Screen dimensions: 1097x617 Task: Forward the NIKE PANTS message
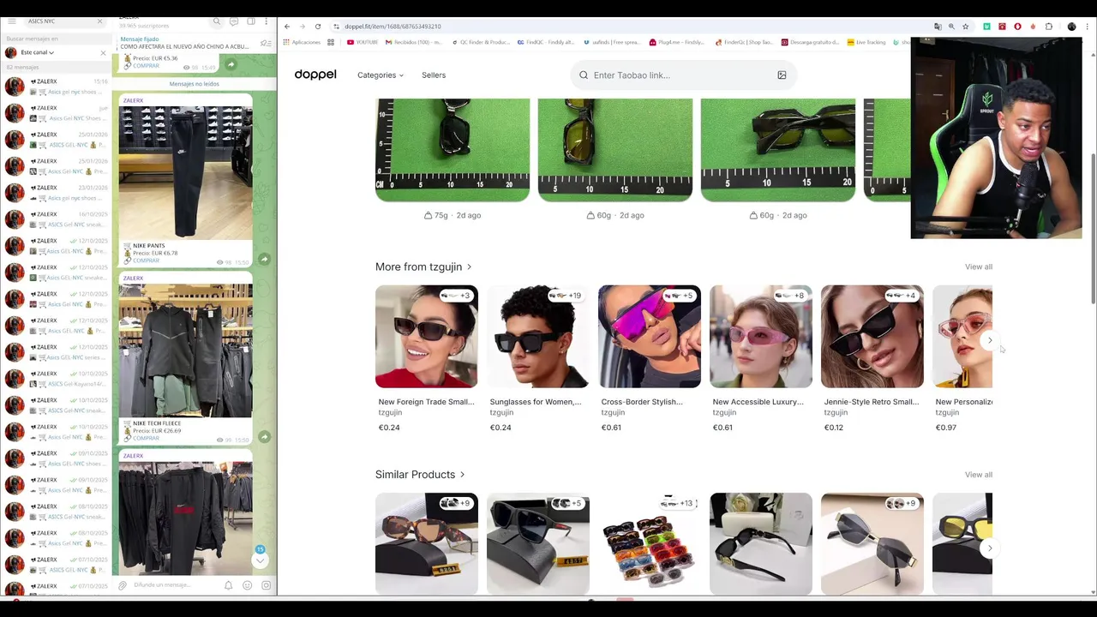pyautogui.click(x=264, y=259)
